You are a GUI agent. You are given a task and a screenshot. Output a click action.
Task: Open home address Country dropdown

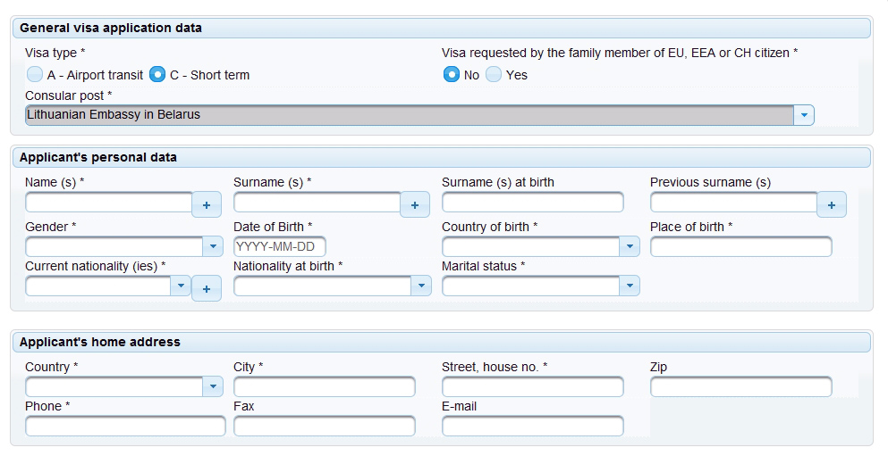124,386
